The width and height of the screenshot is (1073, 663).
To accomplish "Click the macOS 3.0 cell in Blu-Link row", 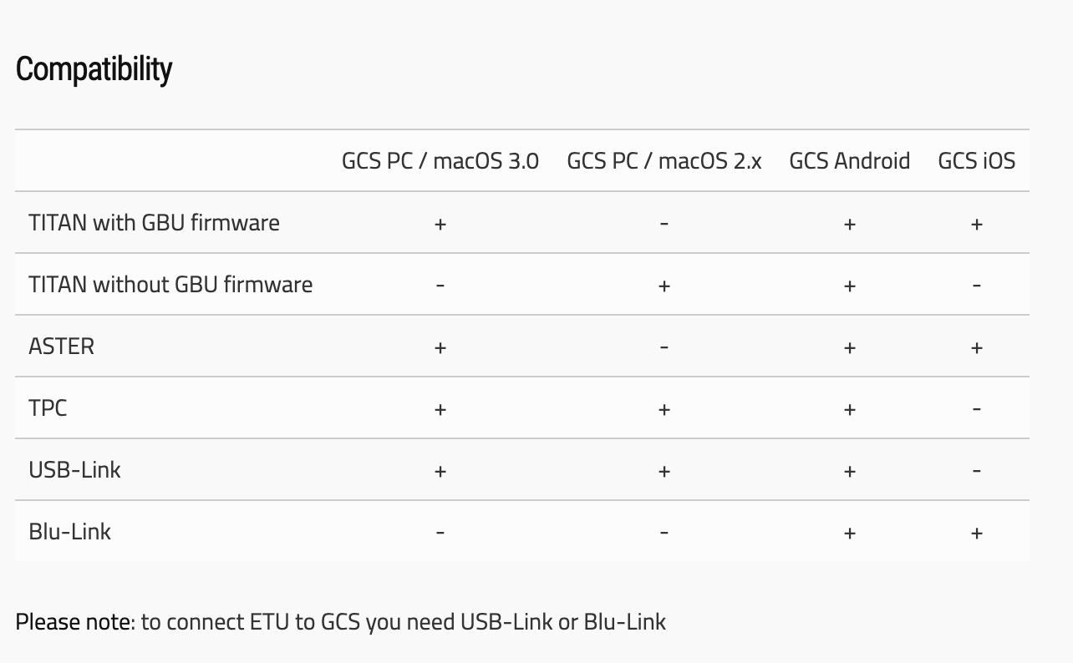I will coord(440,533).
